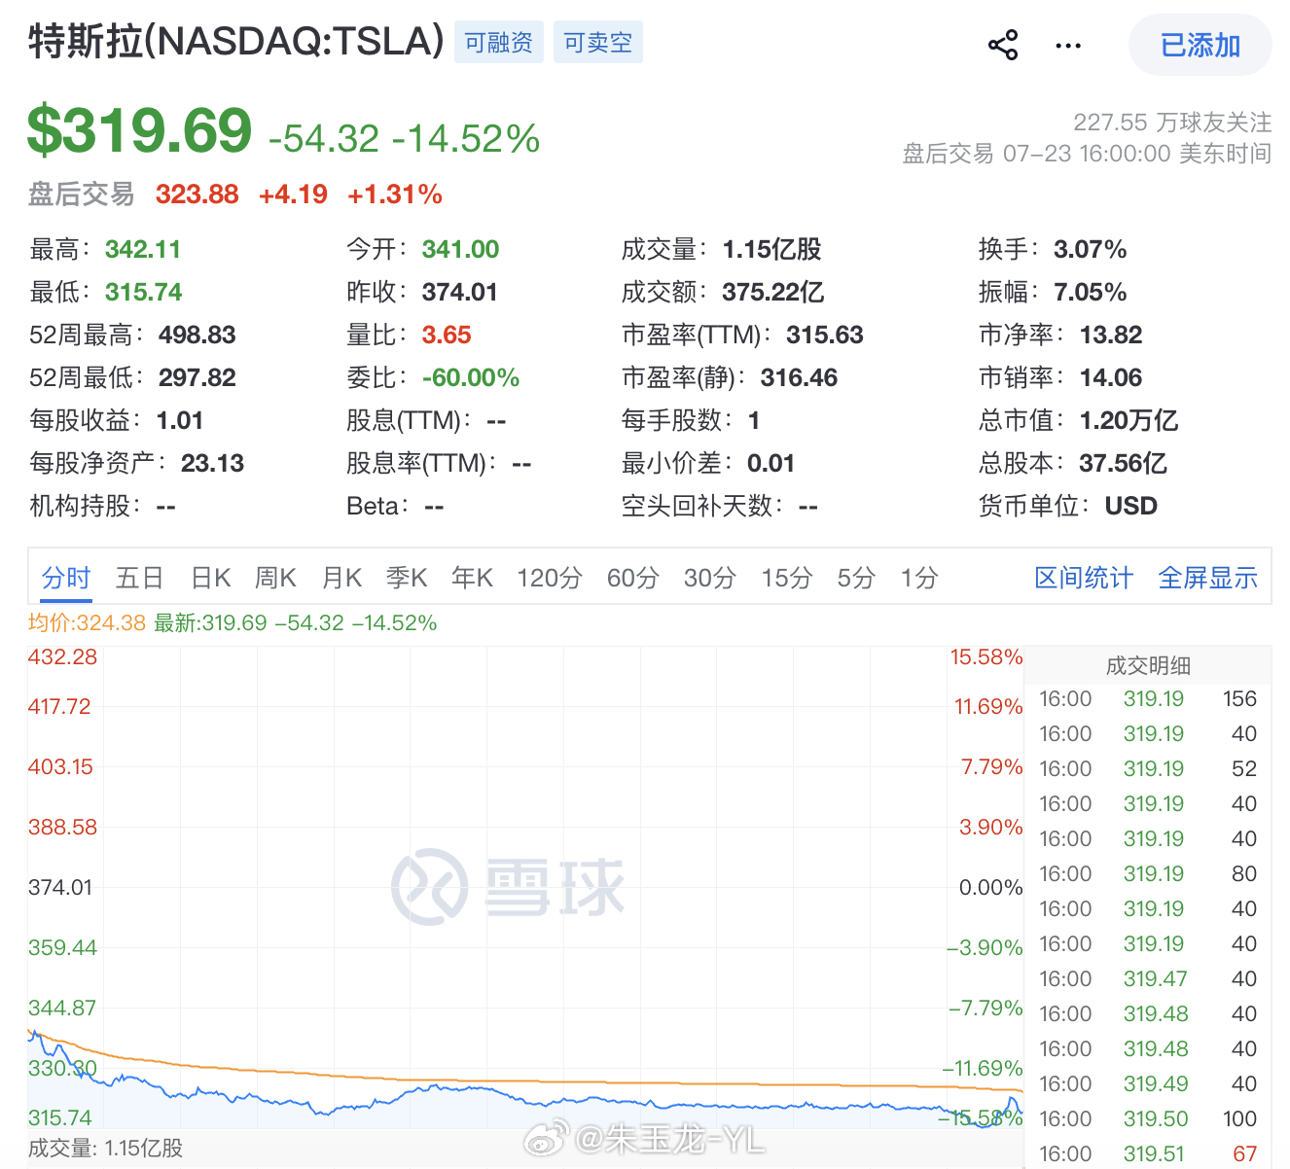1290x1169 pixels.
Task: Click the 振幅 value 7.05%
Action: 1091,292
